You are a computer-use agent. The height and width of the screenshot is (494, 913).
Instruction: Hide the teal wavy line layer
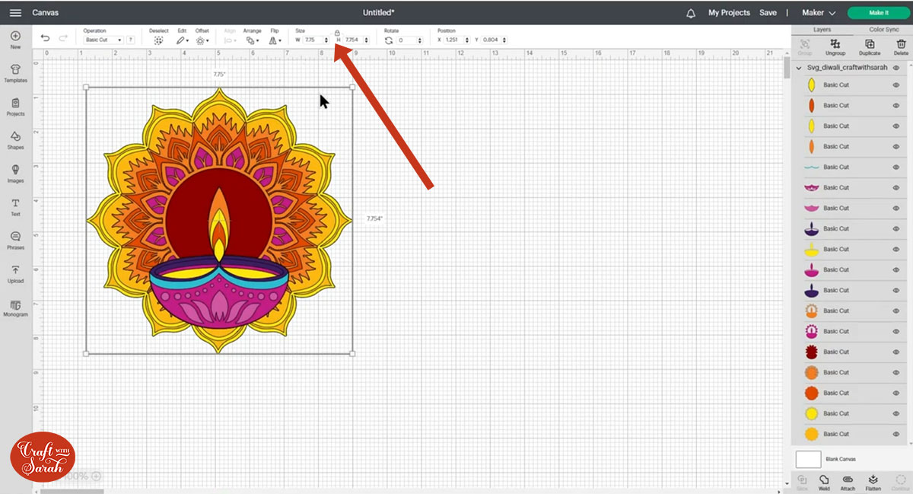click(896, 167)
